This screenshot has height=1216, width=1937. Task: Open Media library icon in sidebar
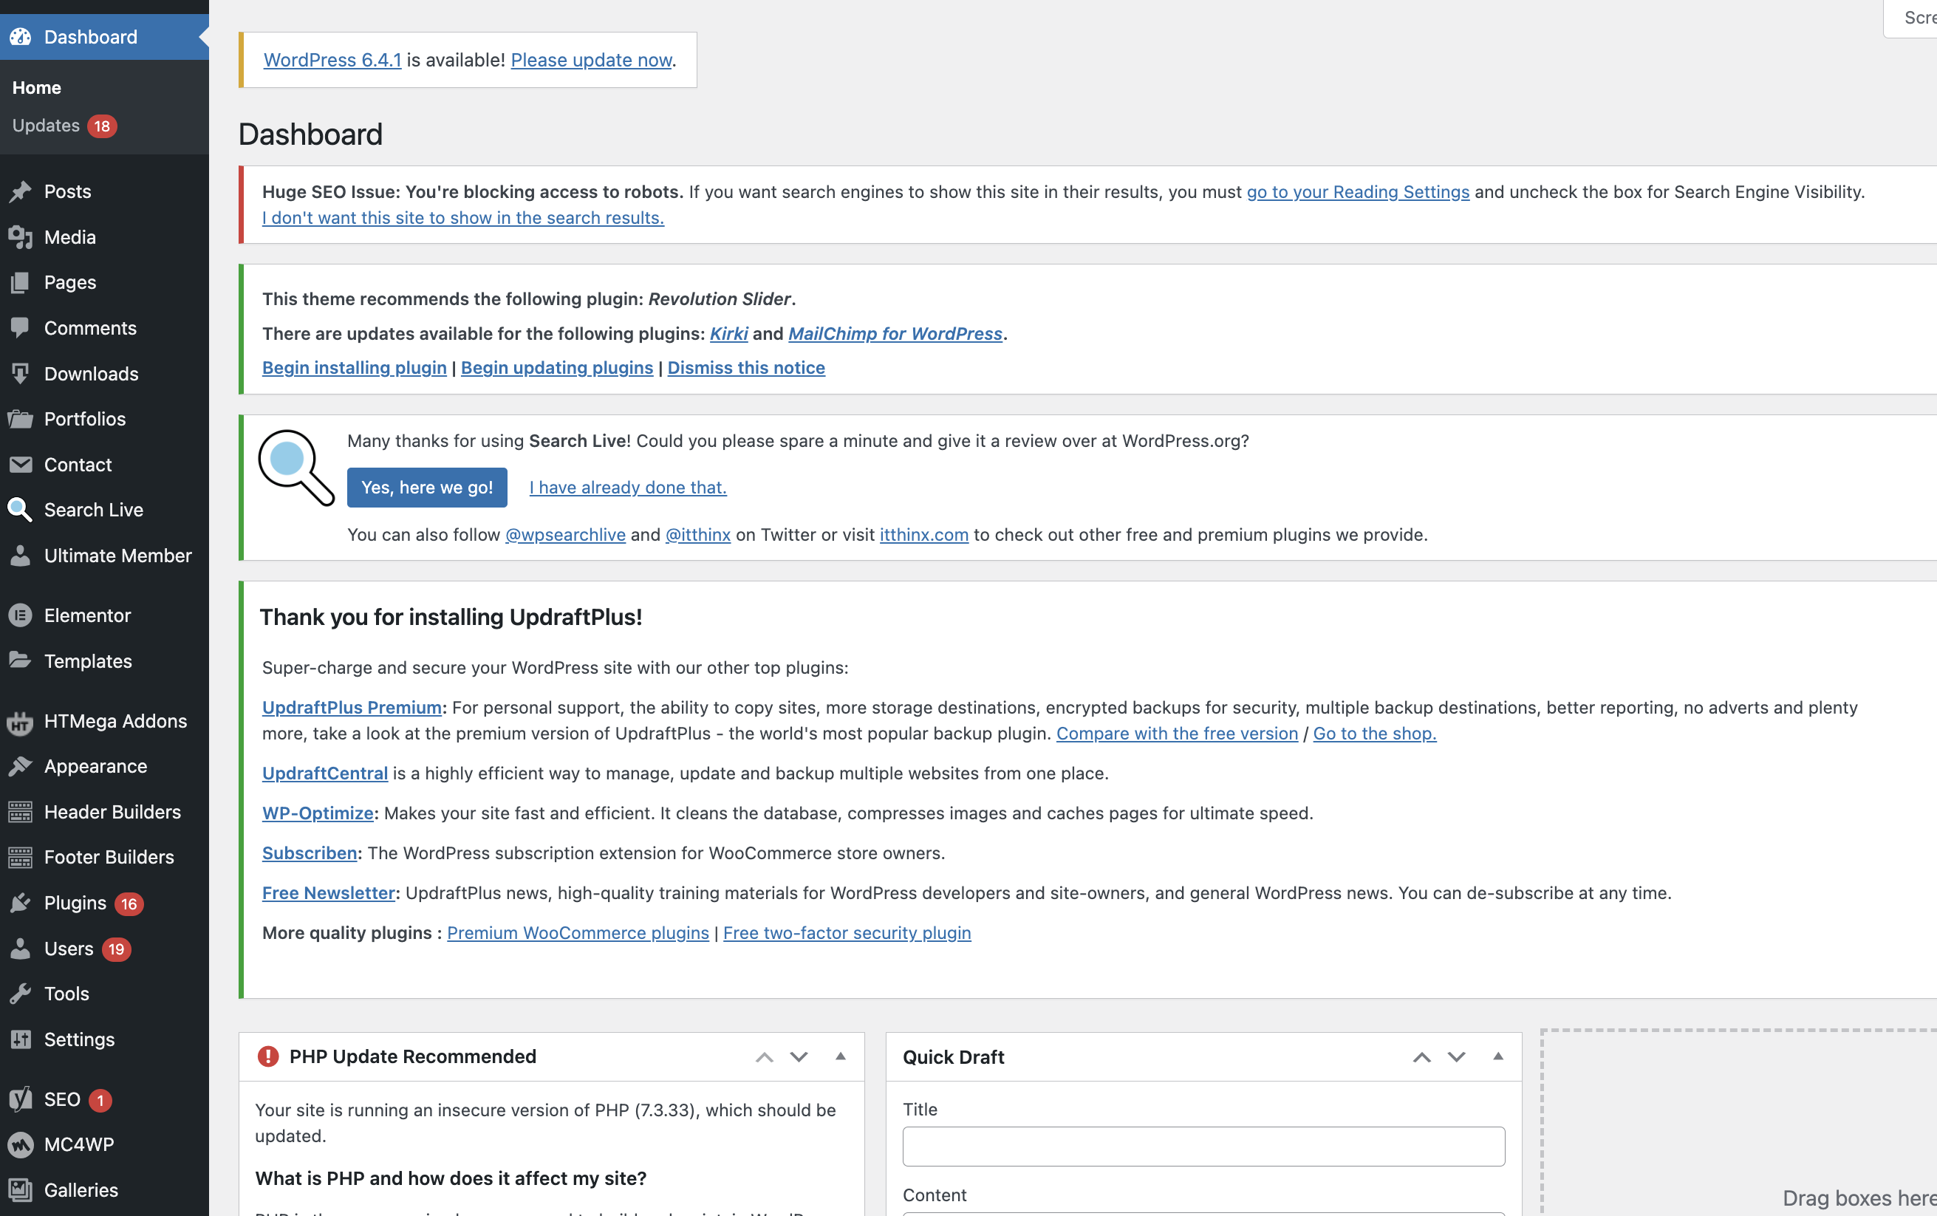point(20,237)
